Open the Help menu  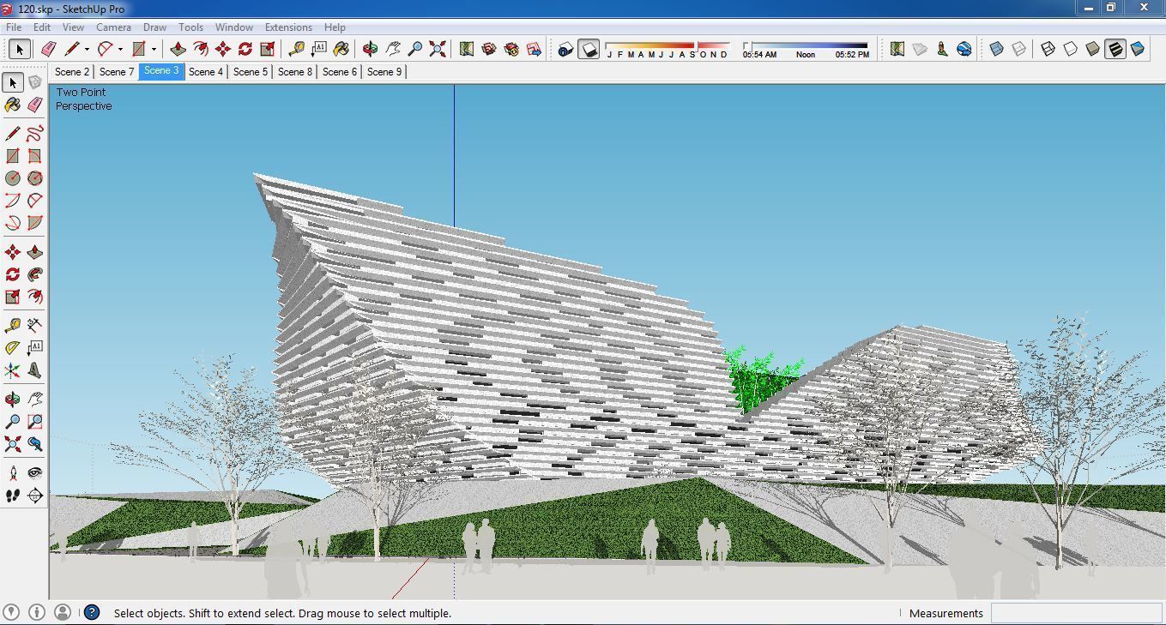coord(335,27)
